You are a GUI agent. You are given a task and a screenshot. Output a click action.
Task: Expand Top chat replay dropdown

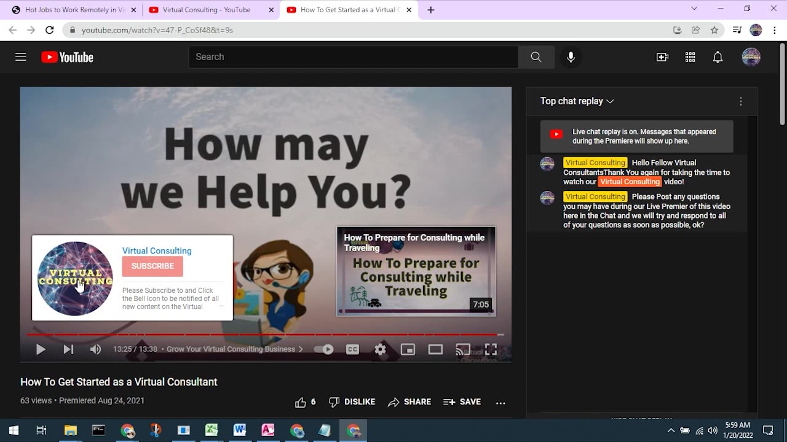pos(577,101)
